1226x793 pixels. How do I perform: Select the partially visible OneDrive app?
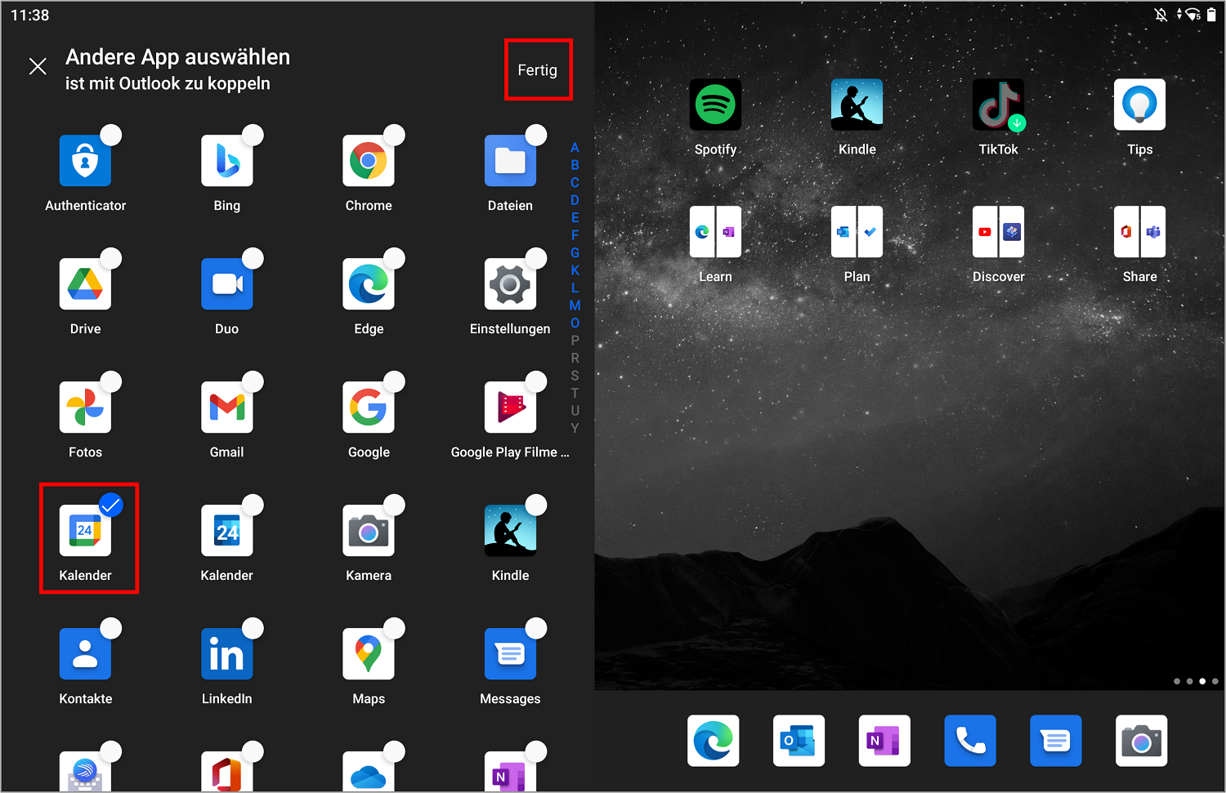369,771
